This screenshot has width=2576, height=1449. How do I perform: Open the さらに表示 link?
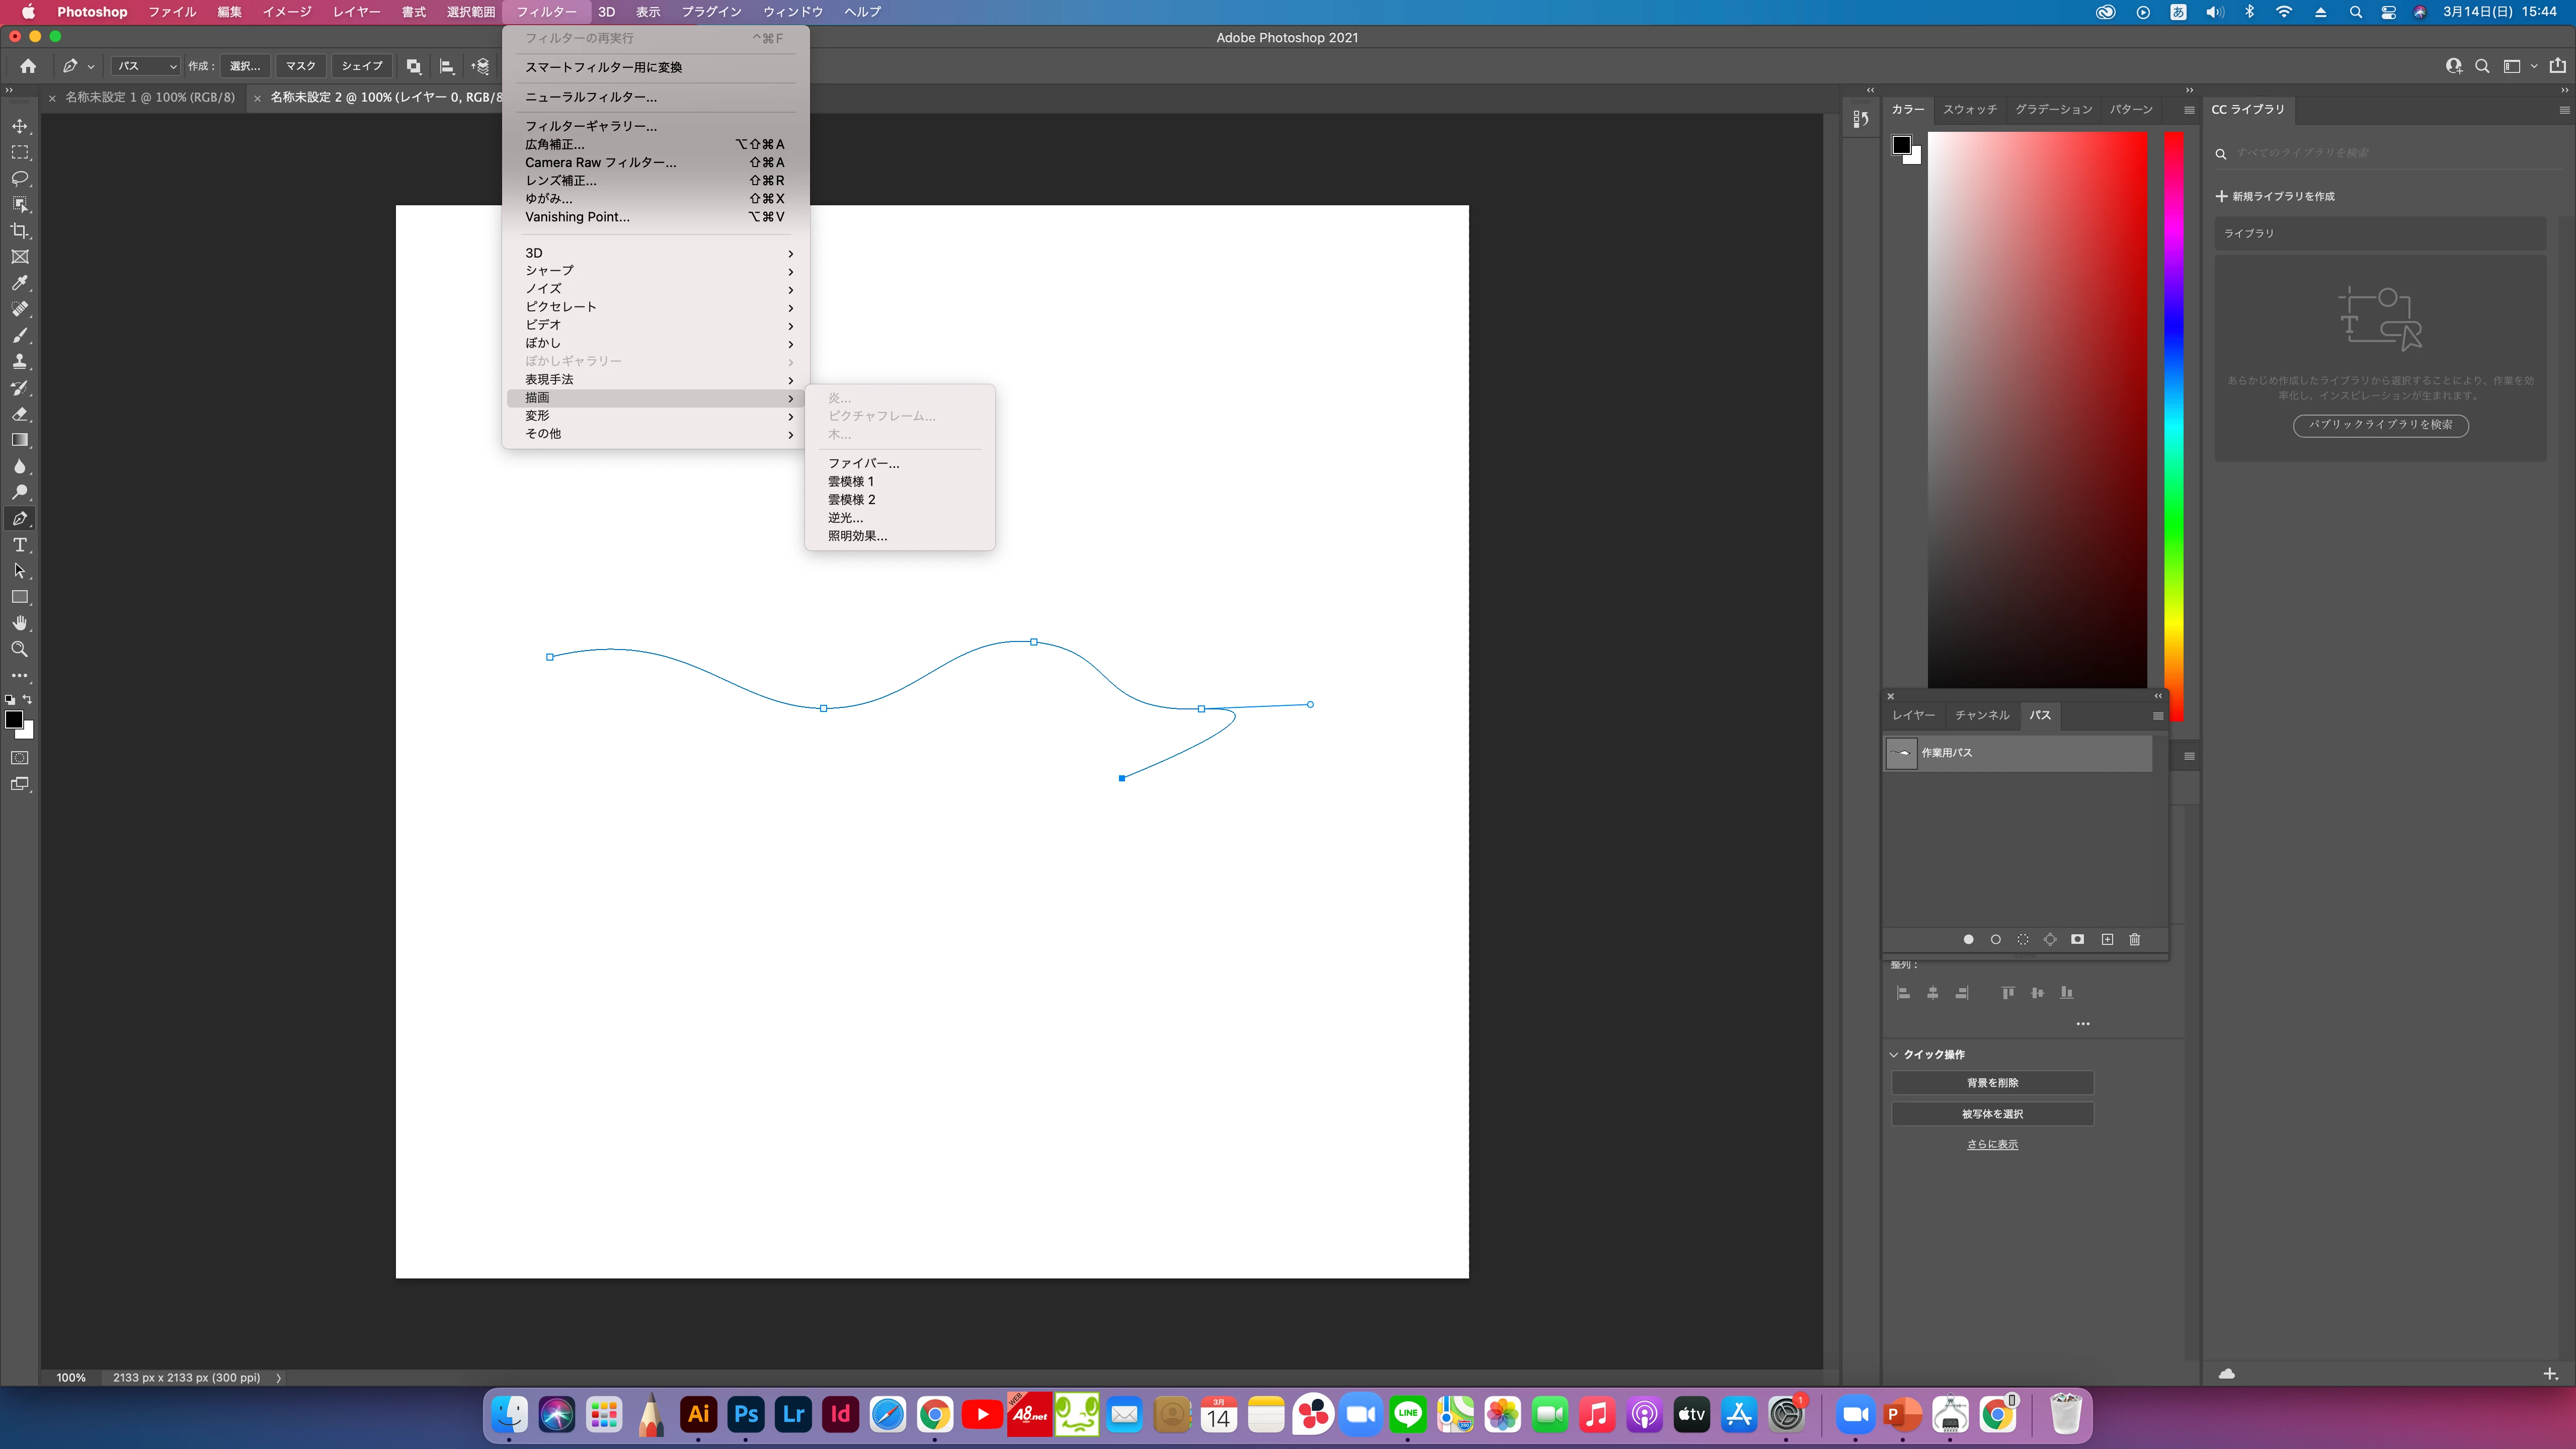1992,1144
